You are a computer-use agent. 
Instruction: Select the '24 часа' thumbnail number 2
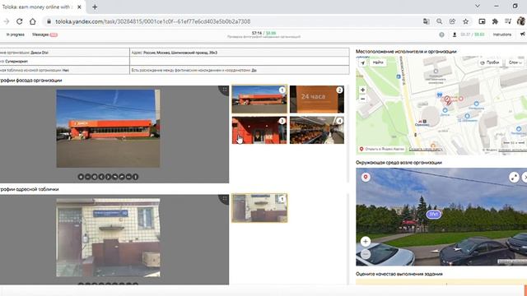tap(317, 99)
